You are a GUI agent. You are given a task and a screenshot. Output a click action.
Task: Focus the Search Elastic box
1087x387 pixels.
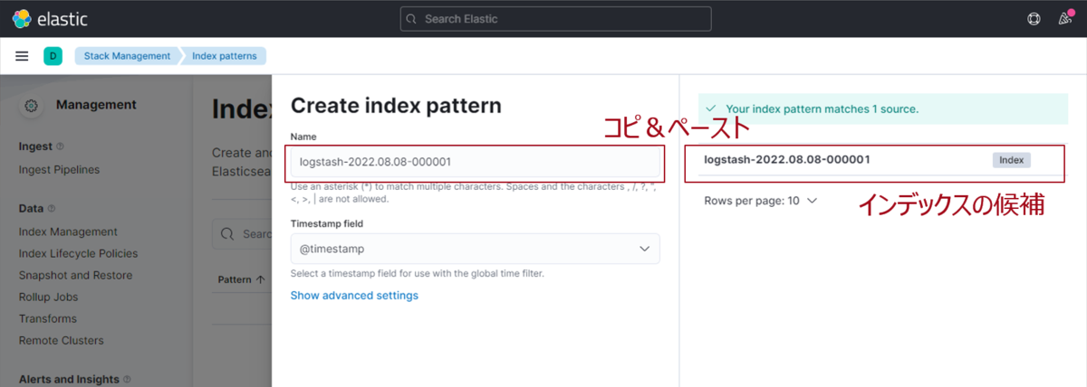pos(555,19)
